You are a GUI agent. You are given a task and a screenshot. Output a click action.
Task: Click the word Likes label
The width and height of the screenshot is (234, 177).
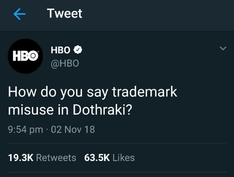click(x=123, y=158)
